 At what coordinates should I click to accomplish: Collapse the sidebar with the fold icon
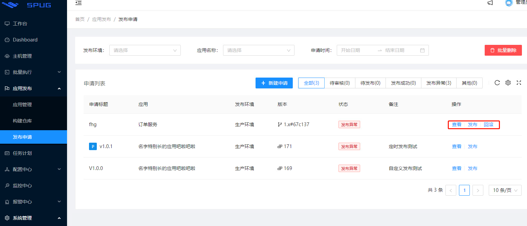coord(79,3)
